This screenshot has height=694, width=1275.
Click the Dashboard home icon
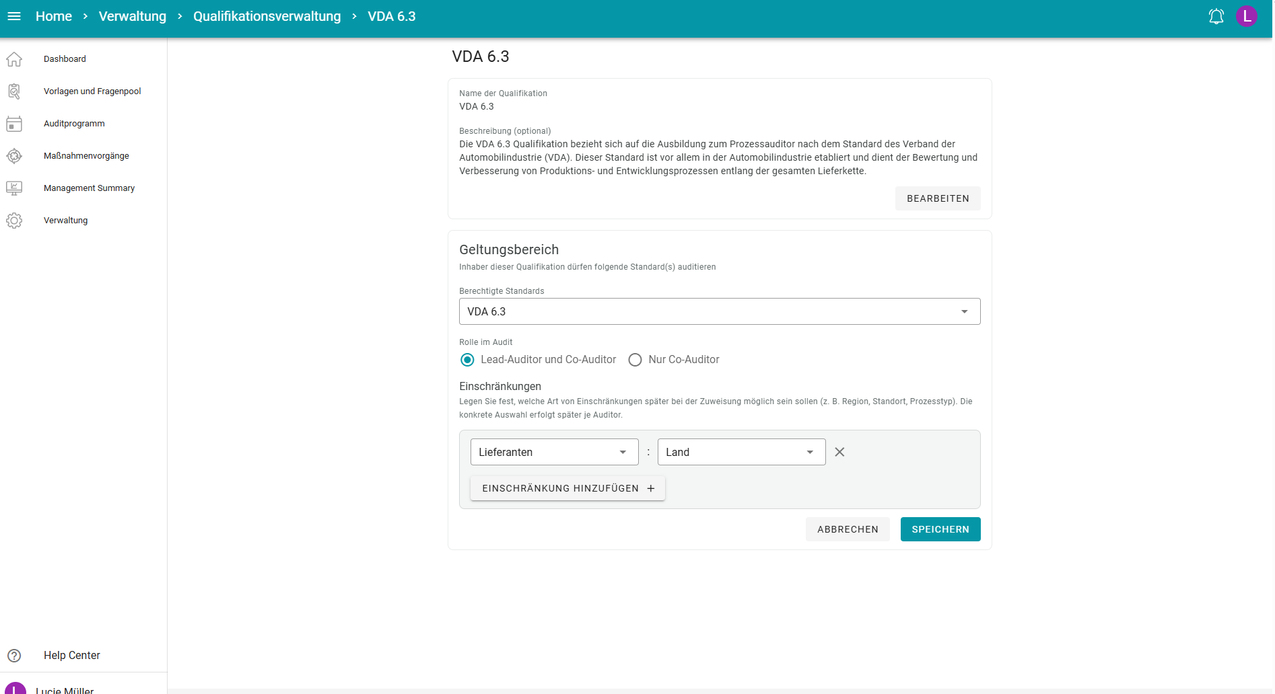[x=14, y=59]
